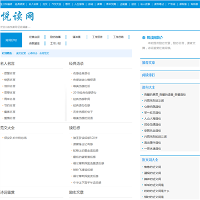
Task: Open the 人山人海造句 sidebar entry
Action: pos(153,119)
